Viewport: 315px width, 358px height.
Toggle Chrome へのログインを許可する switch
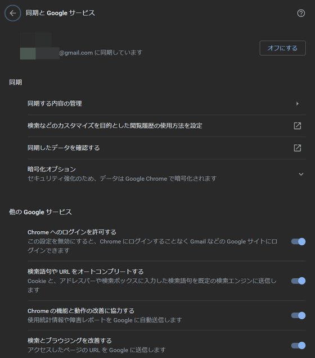(x=298, y=241)
